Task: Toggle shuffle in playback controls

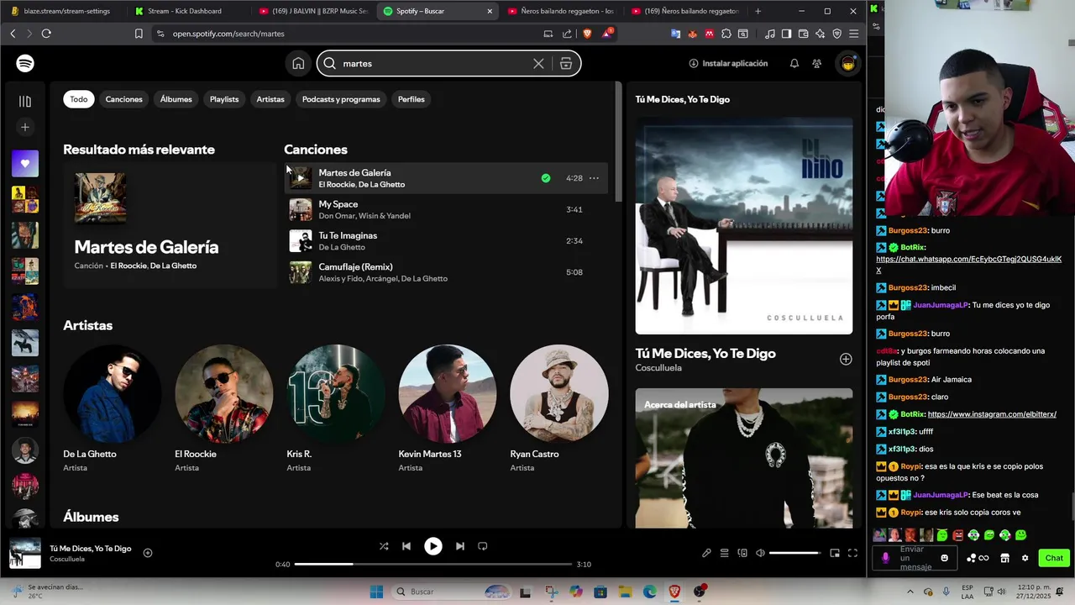Action: (x=384, y=546)
